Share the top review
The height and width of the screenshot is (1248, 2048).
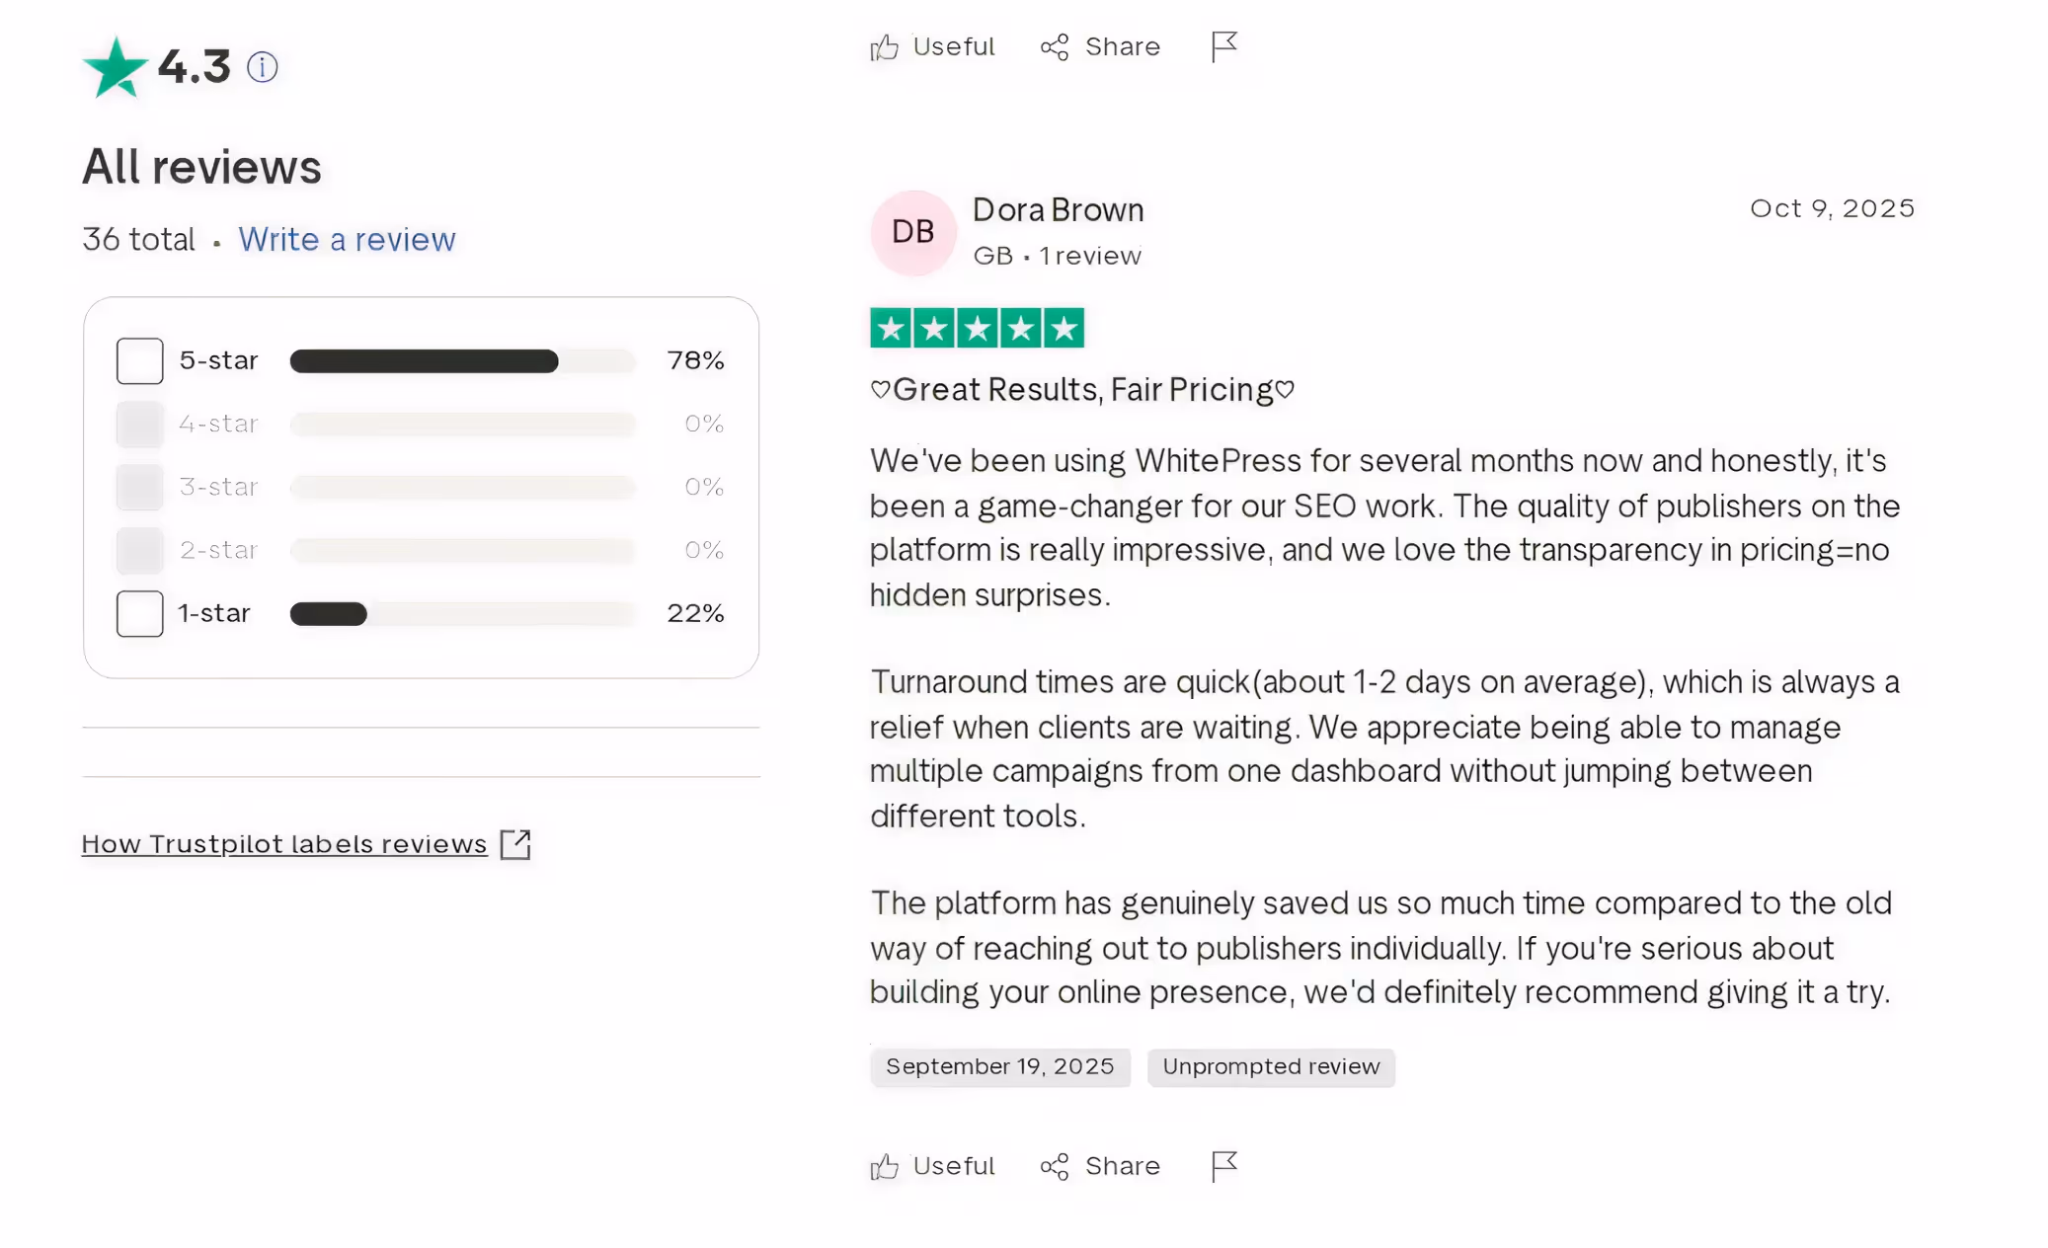1099,46
